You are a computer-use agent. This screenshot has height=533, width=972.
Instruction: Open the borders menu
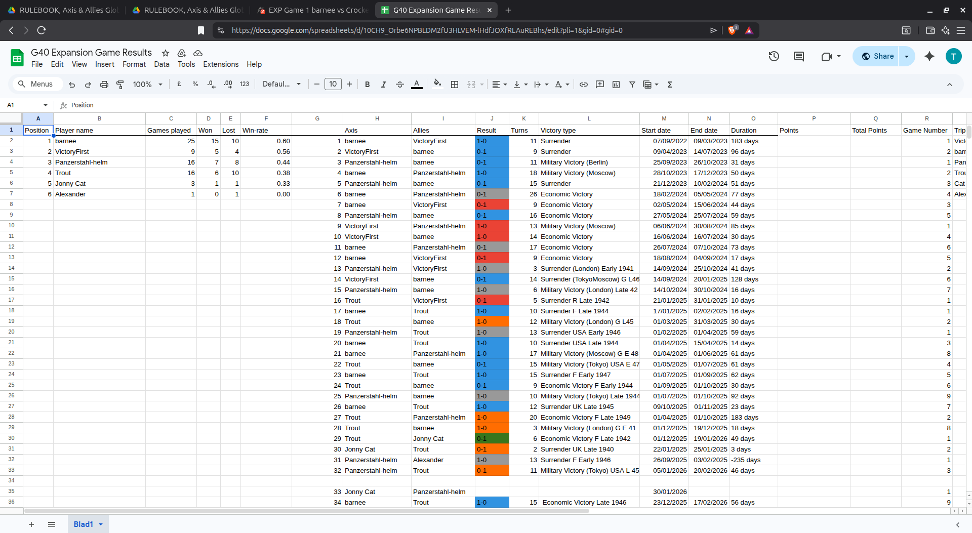click(454, 85)
